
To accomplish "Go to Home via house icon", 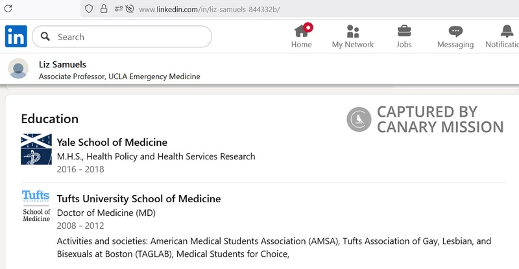I will (x=302, y=31).
